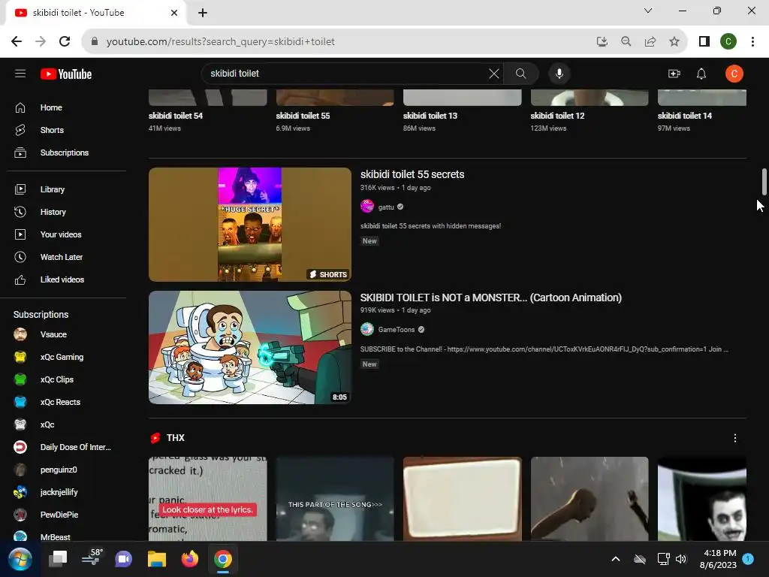Open the THX shelf heading

175,438
